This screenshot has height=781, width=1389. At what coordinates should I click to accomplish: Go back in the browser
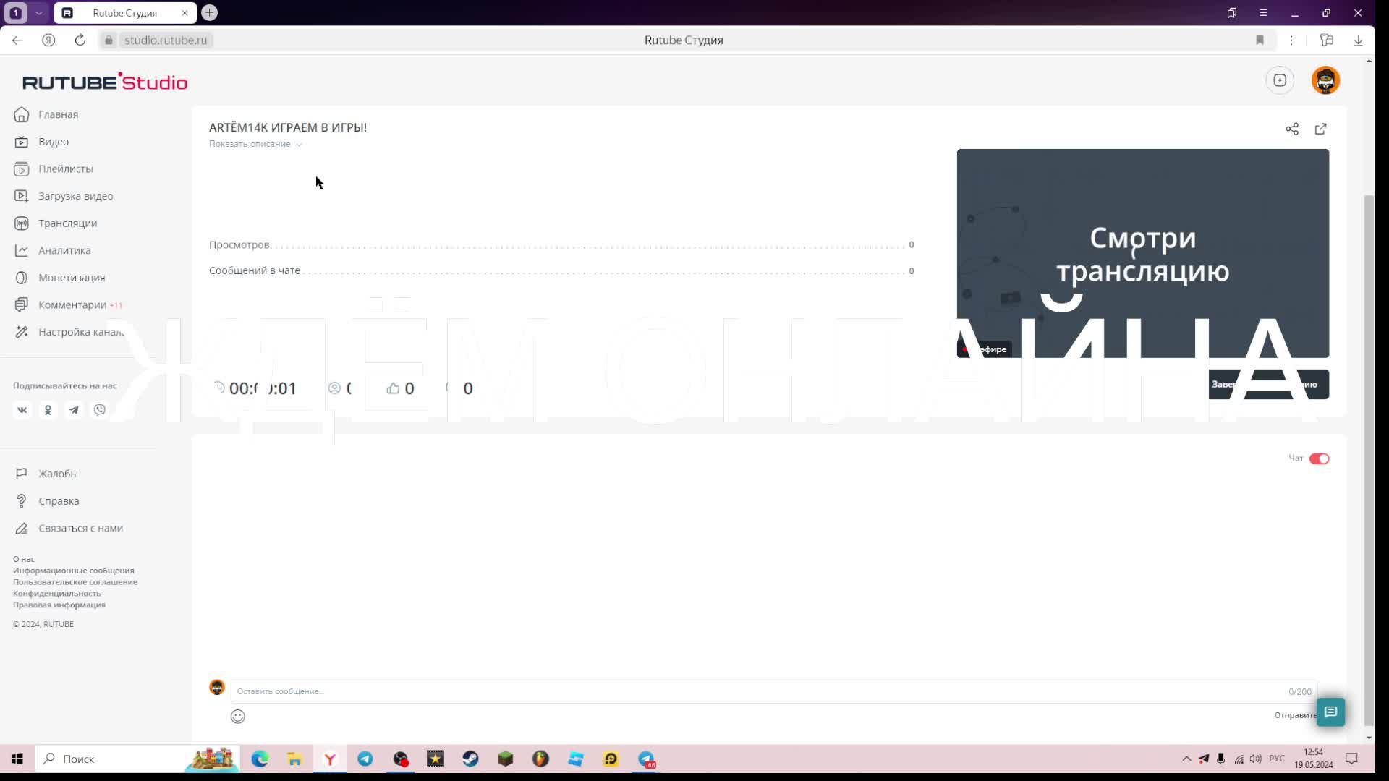(x=17, y=40)
